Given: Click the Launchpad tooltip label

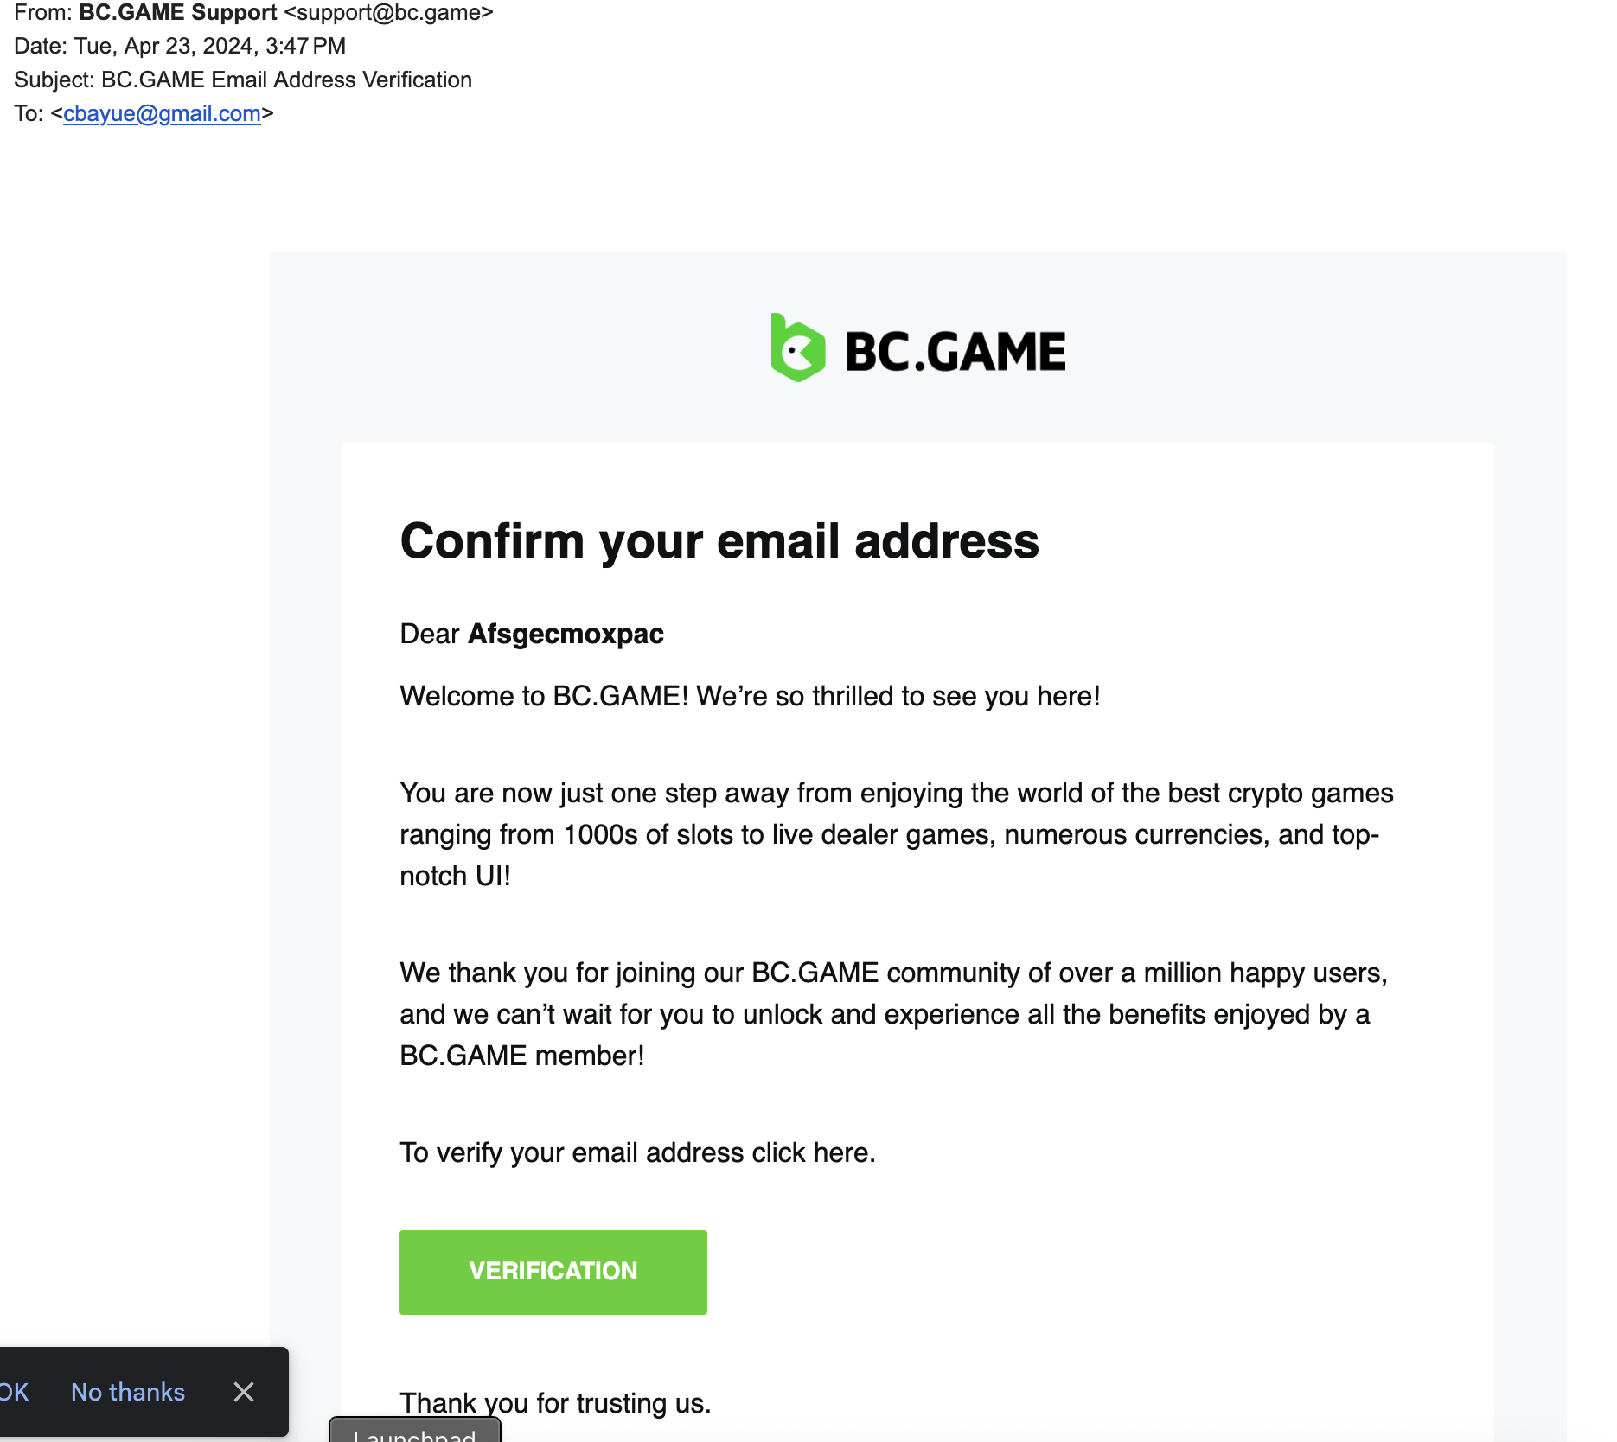Looking at the screenshot, I should (415, 1432).
